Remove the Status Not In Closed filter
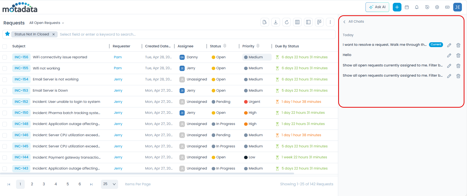This screenshot has width=467, height=196. pos(54,34)
